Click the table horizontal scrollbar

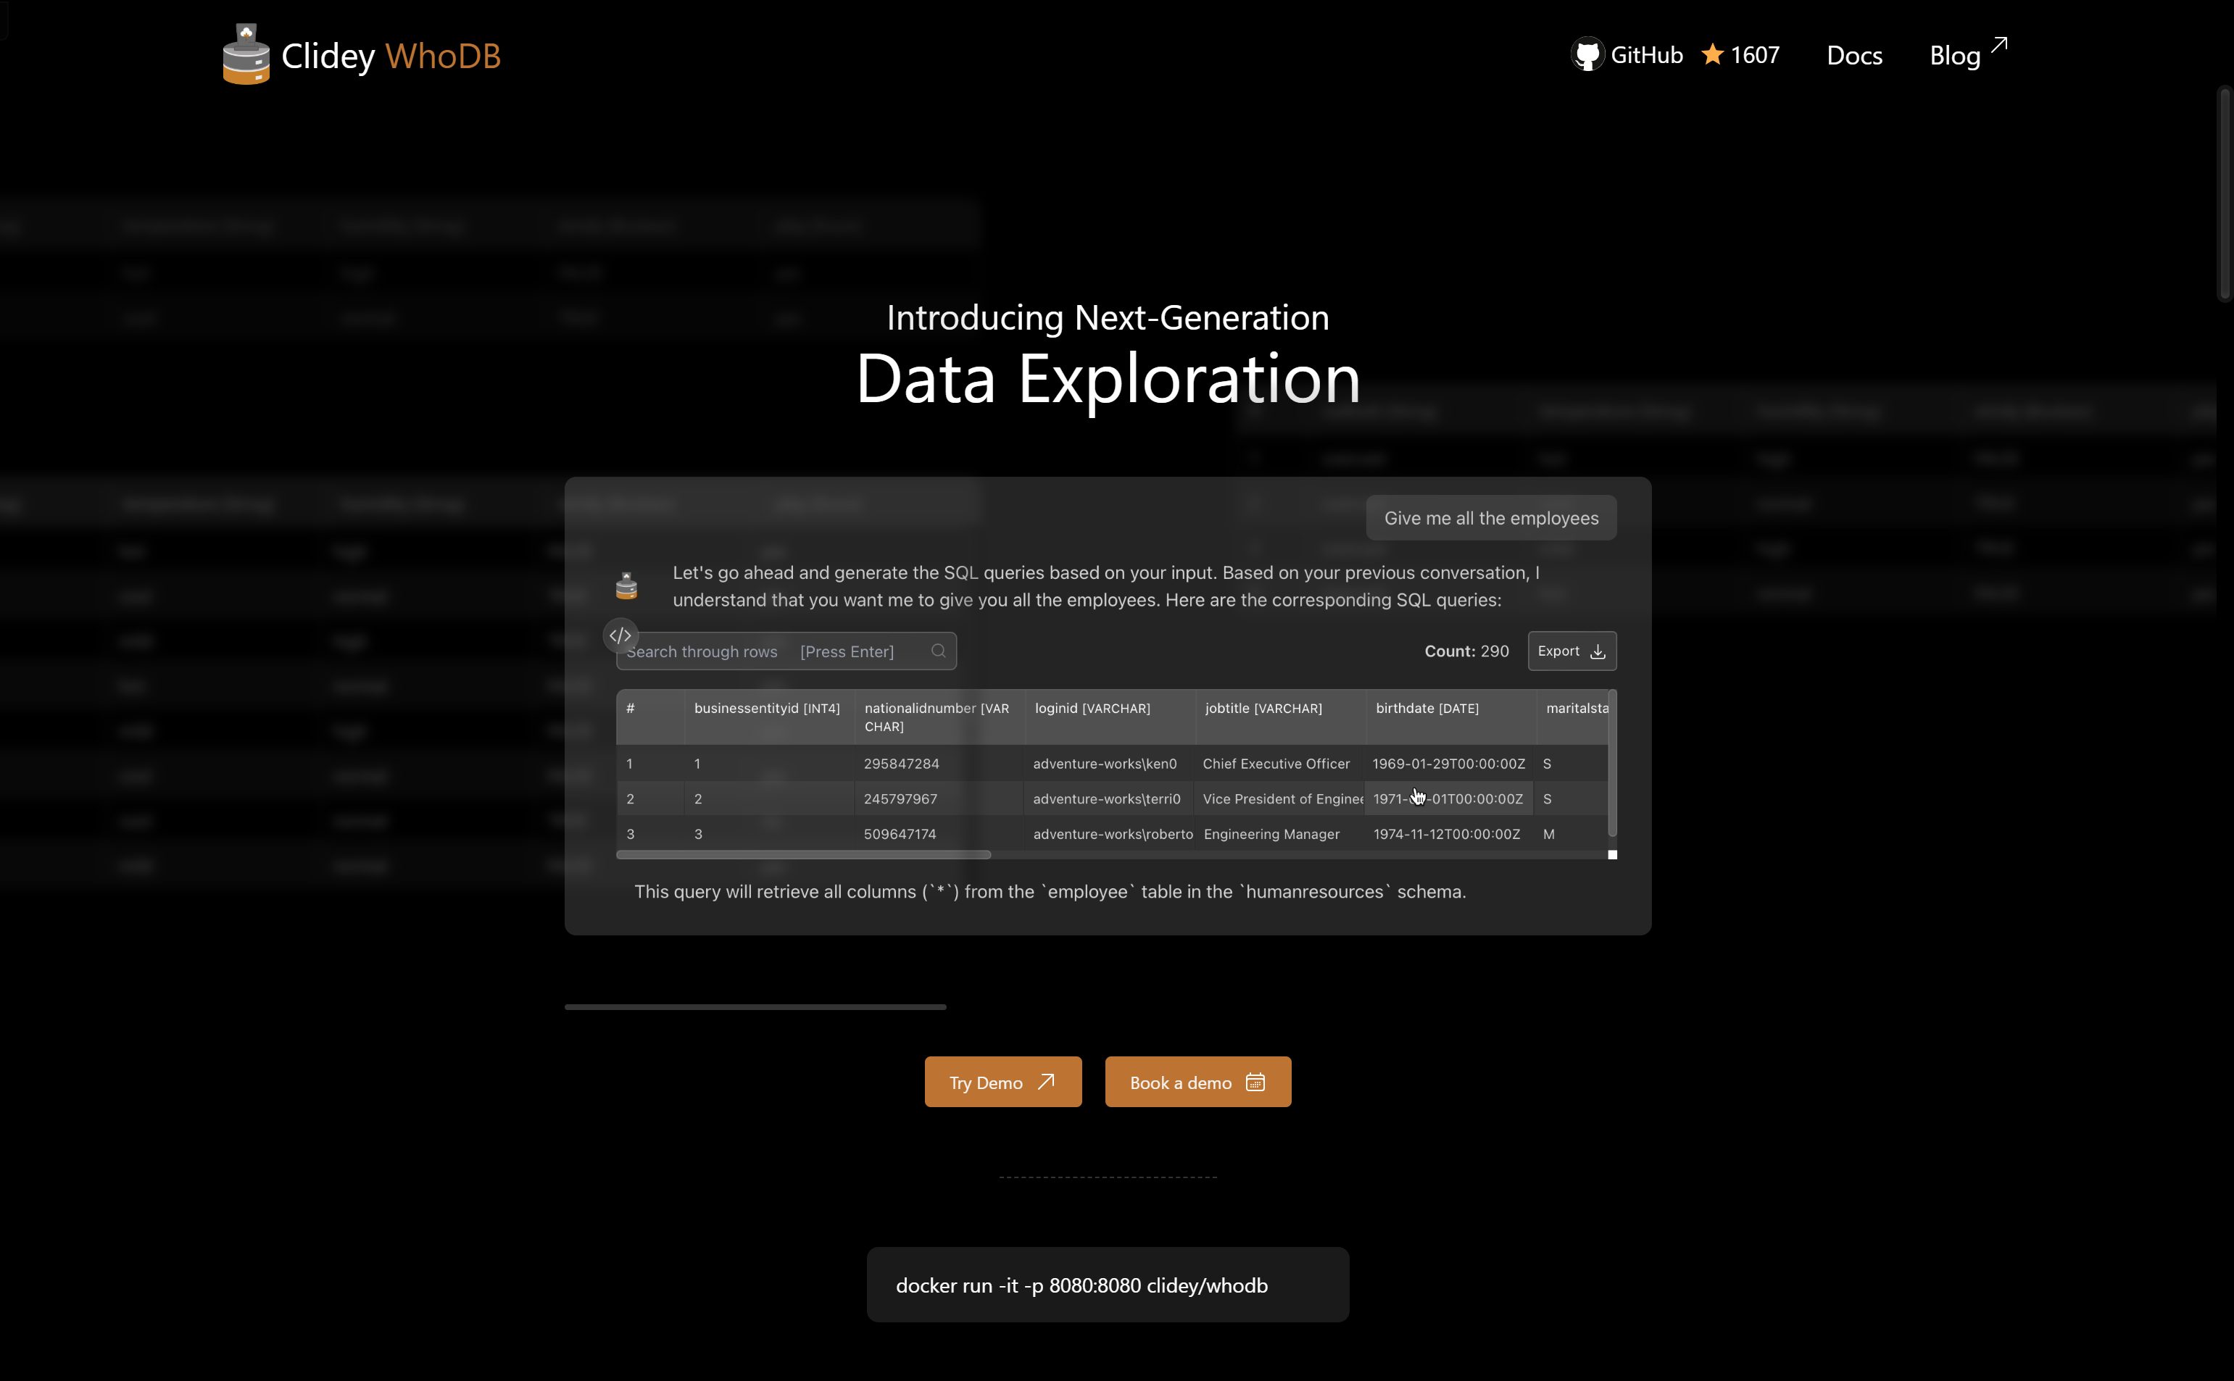[x=803, y=855]
